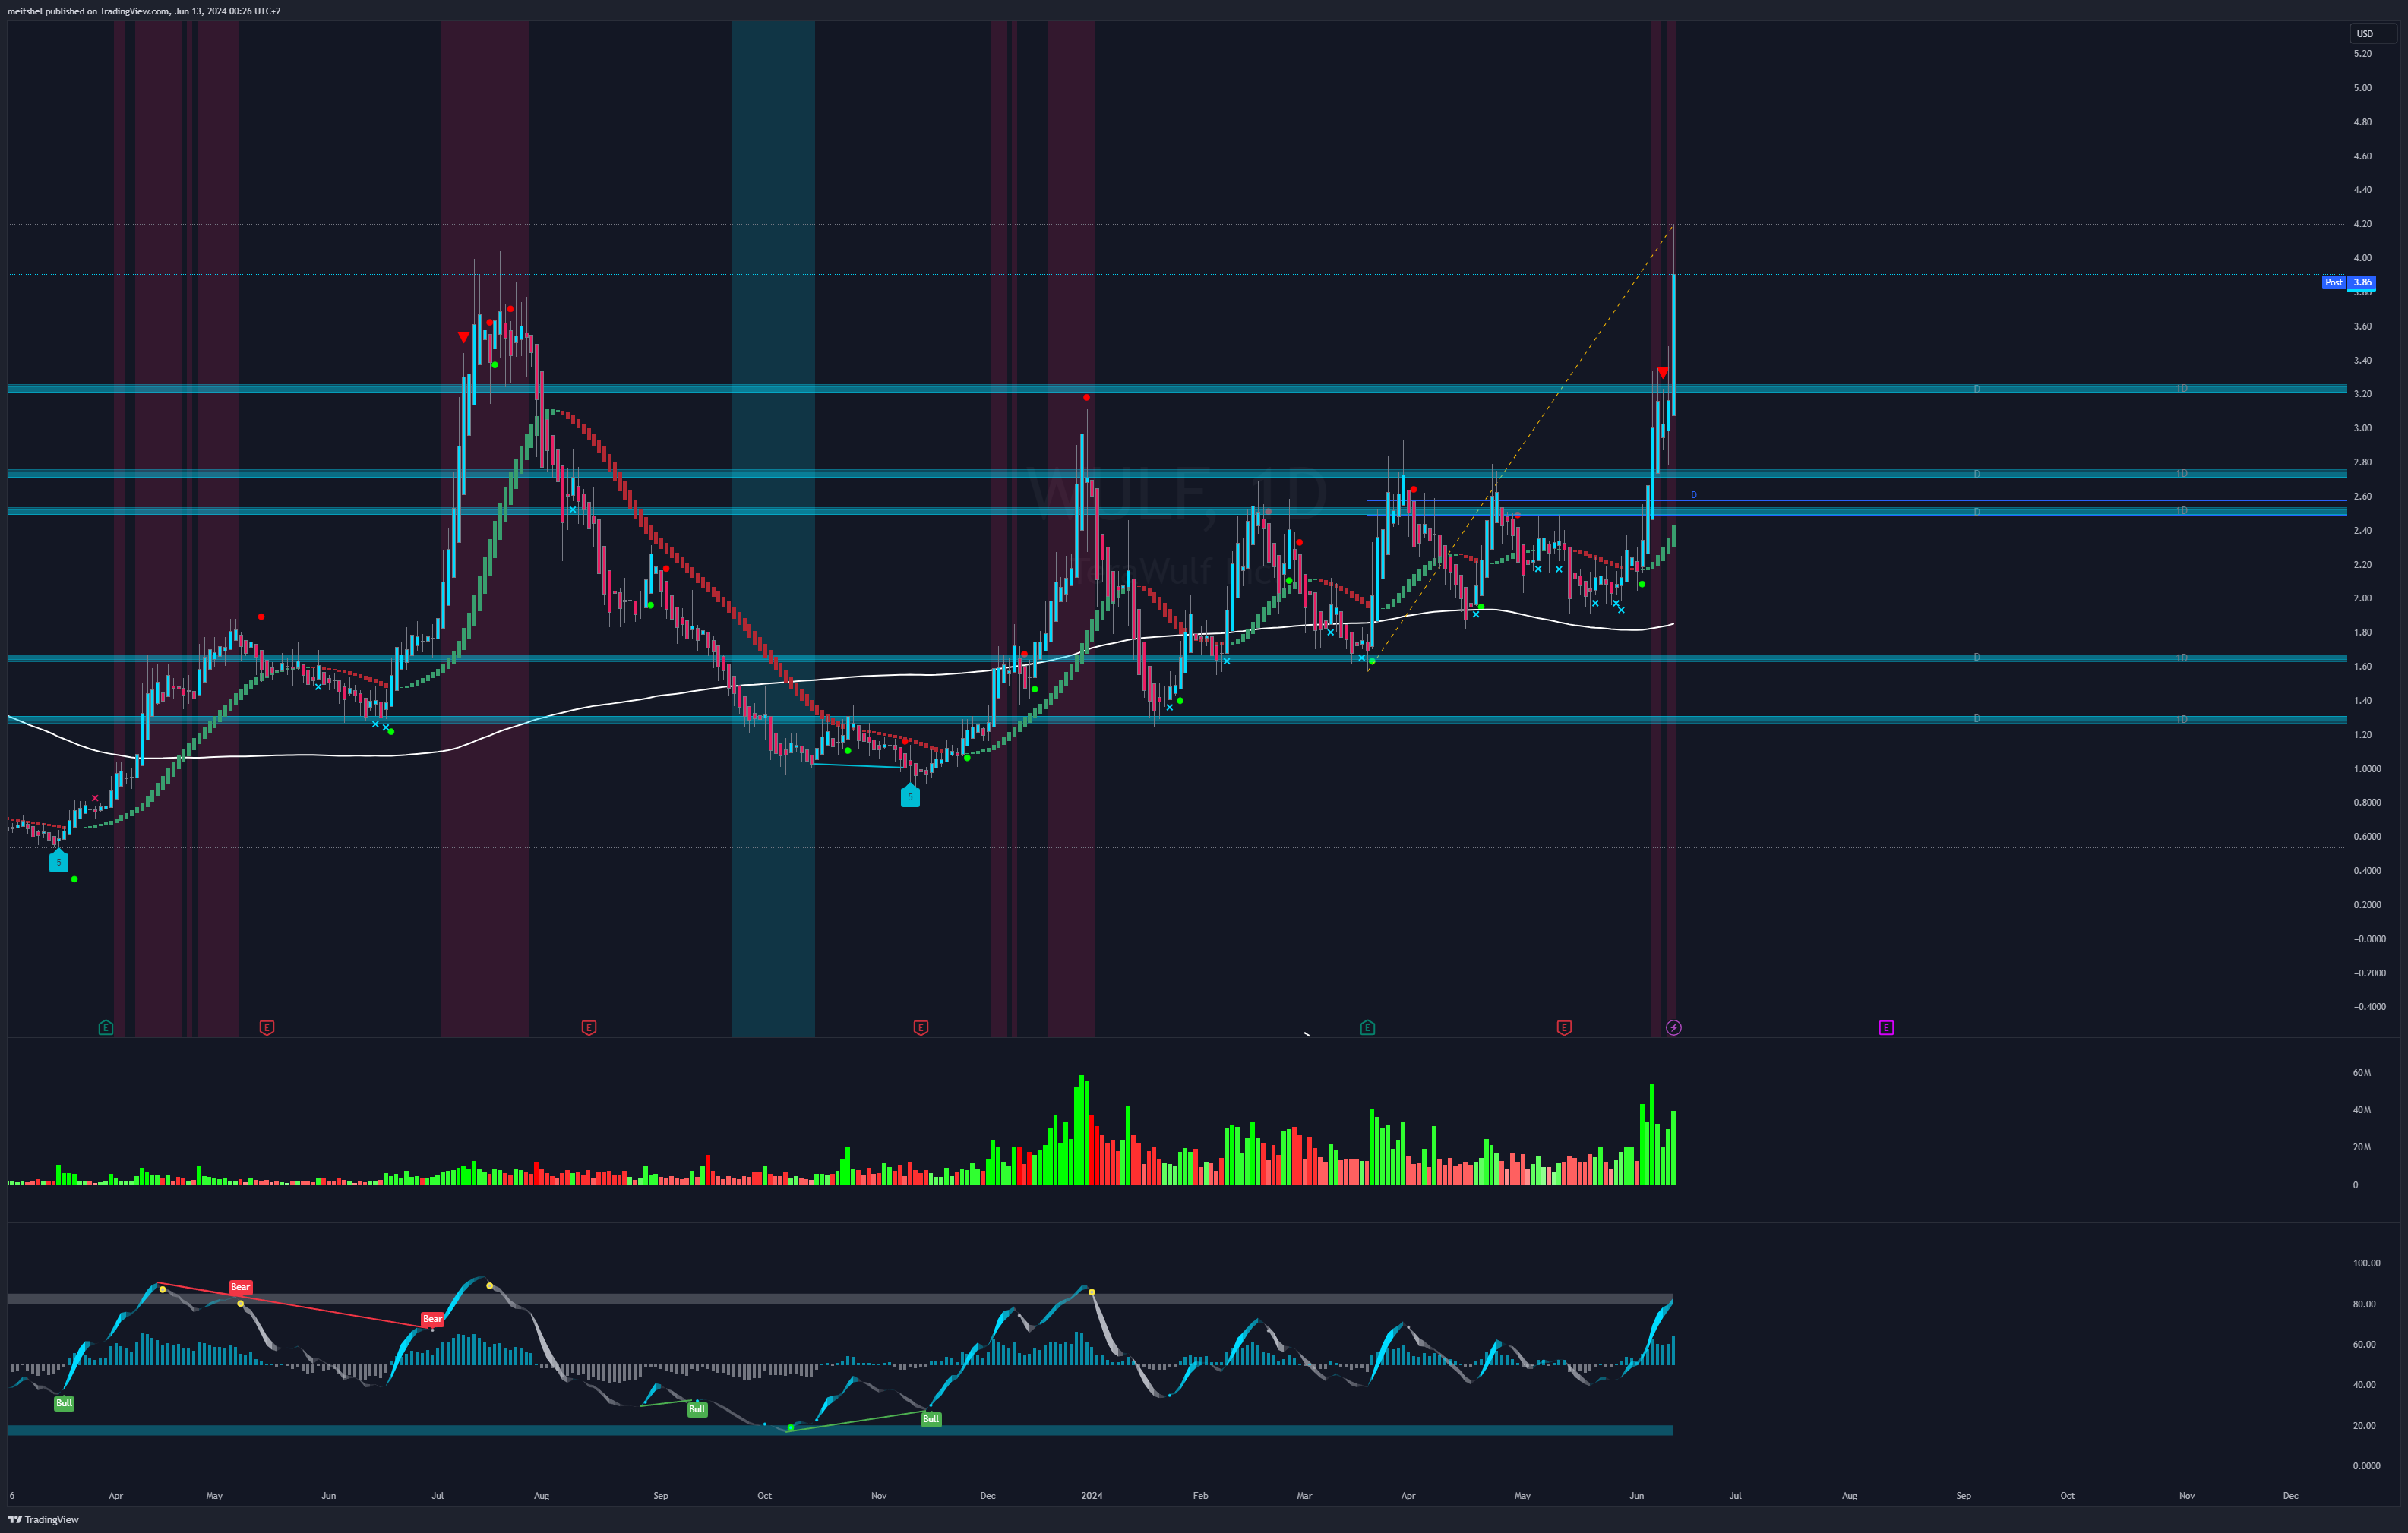Click the 100.00 level on the oscillator axis
The image size is (2408, 1533).
[2366, 1263]
